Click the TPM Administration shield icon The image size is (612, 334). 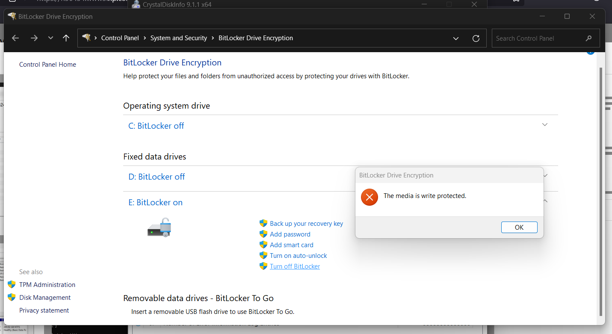[x=11, y=284]
